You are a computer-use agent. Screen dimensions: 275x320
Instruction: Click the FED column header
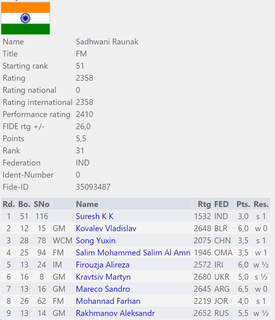tap(221, 204)
